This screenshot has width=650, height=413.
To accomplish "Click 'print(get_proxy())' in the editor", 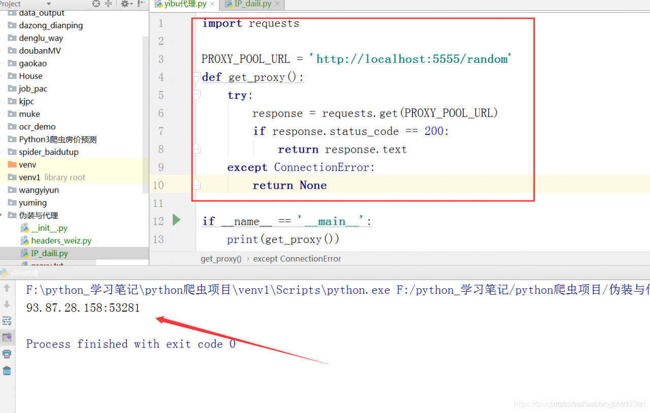I will coord(283,239).
